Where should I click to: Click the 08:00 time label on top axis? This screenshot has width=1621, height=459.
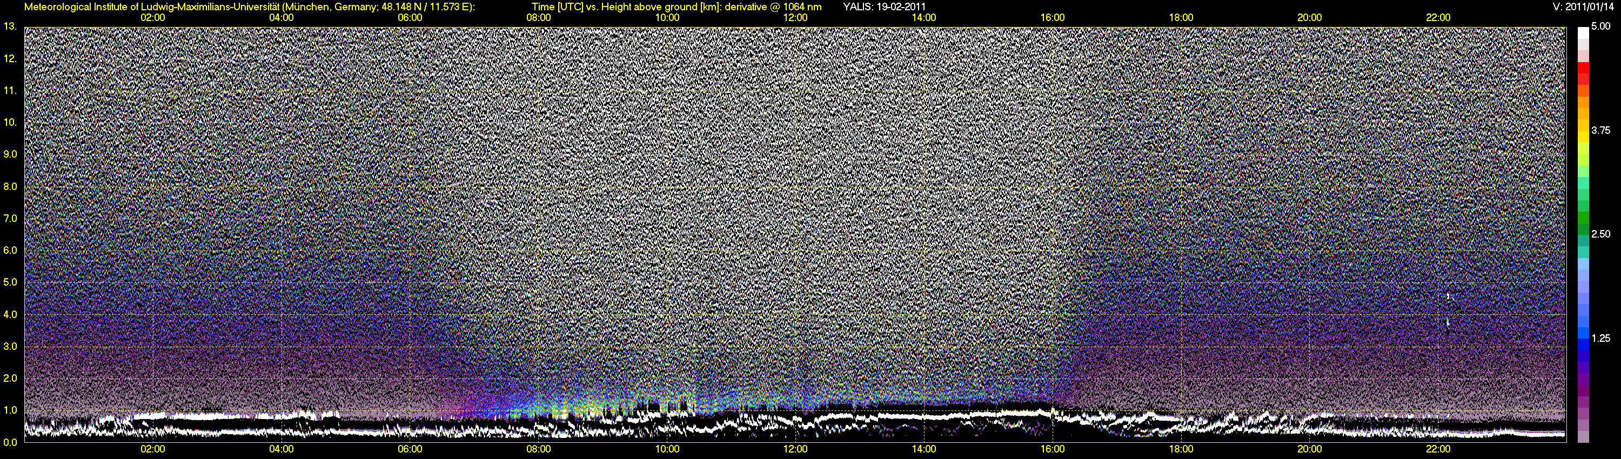point(538,18)
